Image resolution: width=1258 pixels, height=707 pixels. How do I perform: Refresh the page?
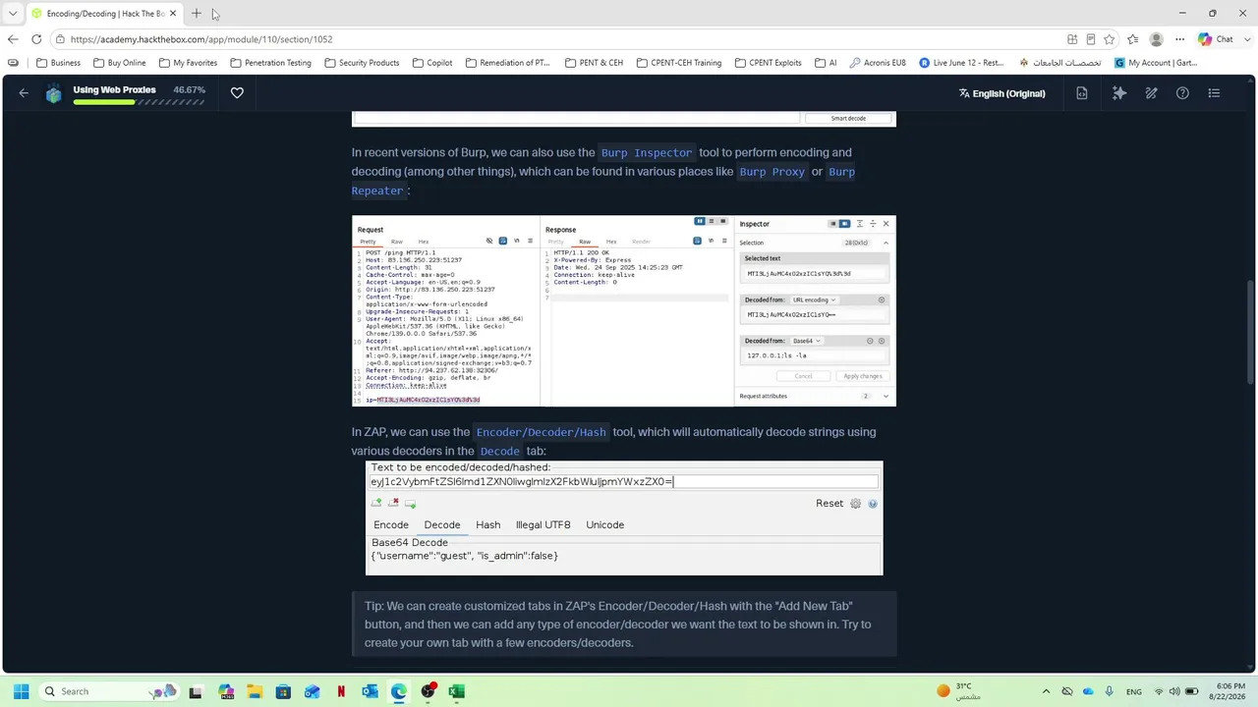(36, 39)
